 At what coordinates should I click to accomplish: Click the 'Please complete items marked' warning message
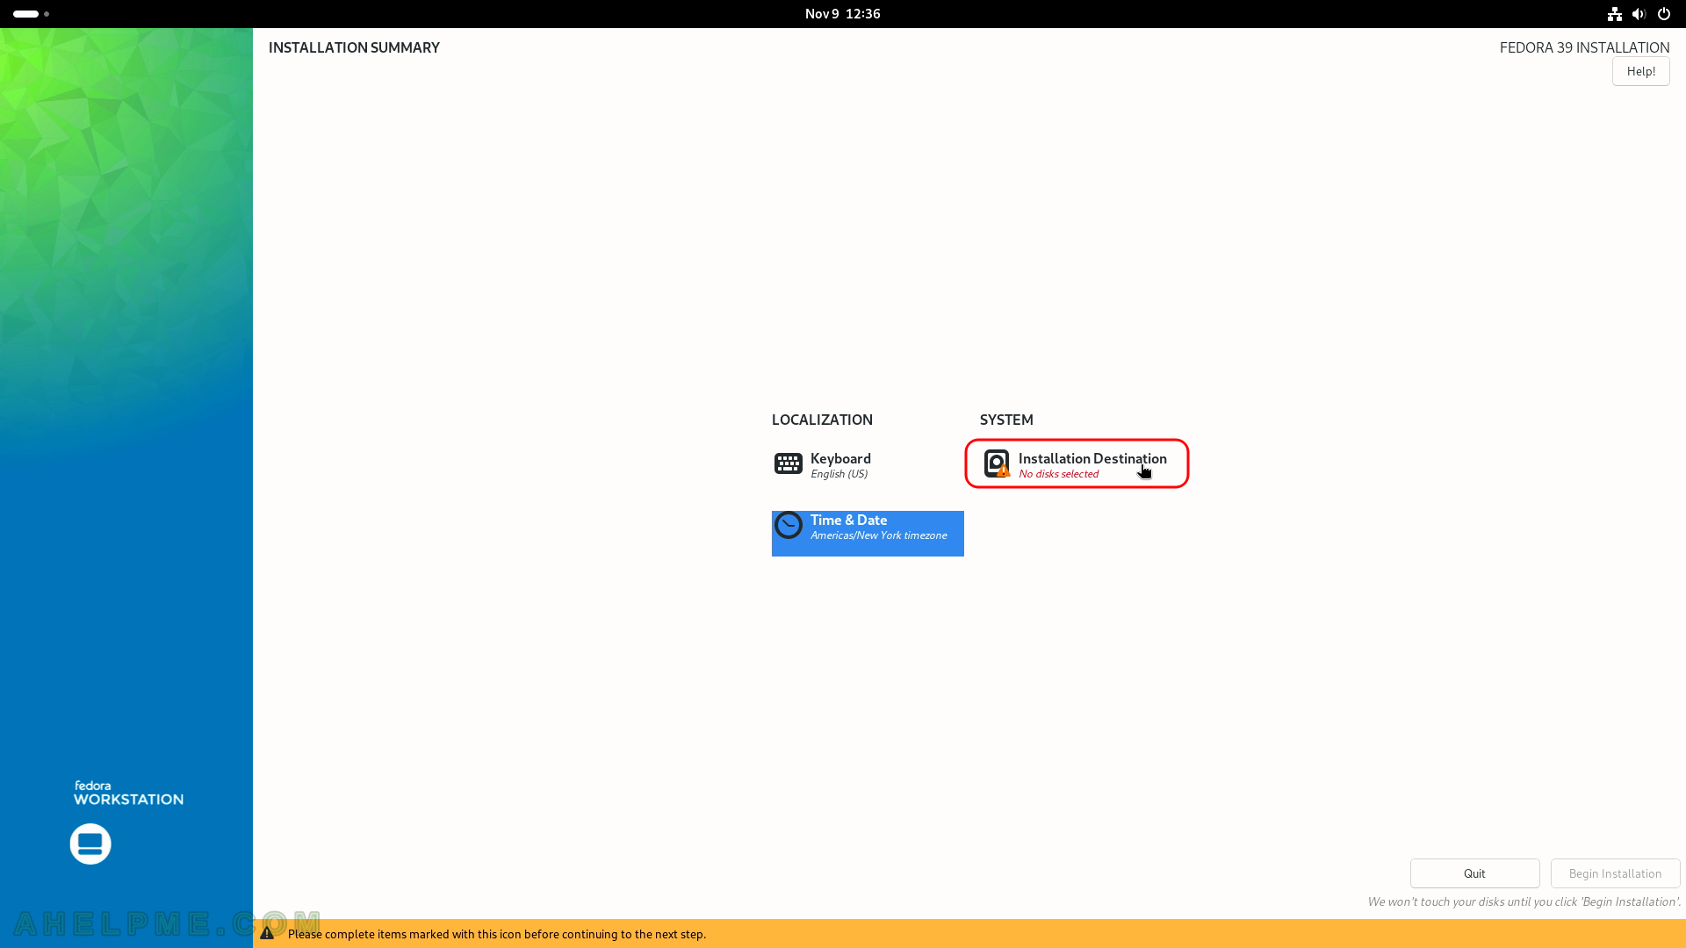pyautogui.click(x=497, y=934)
